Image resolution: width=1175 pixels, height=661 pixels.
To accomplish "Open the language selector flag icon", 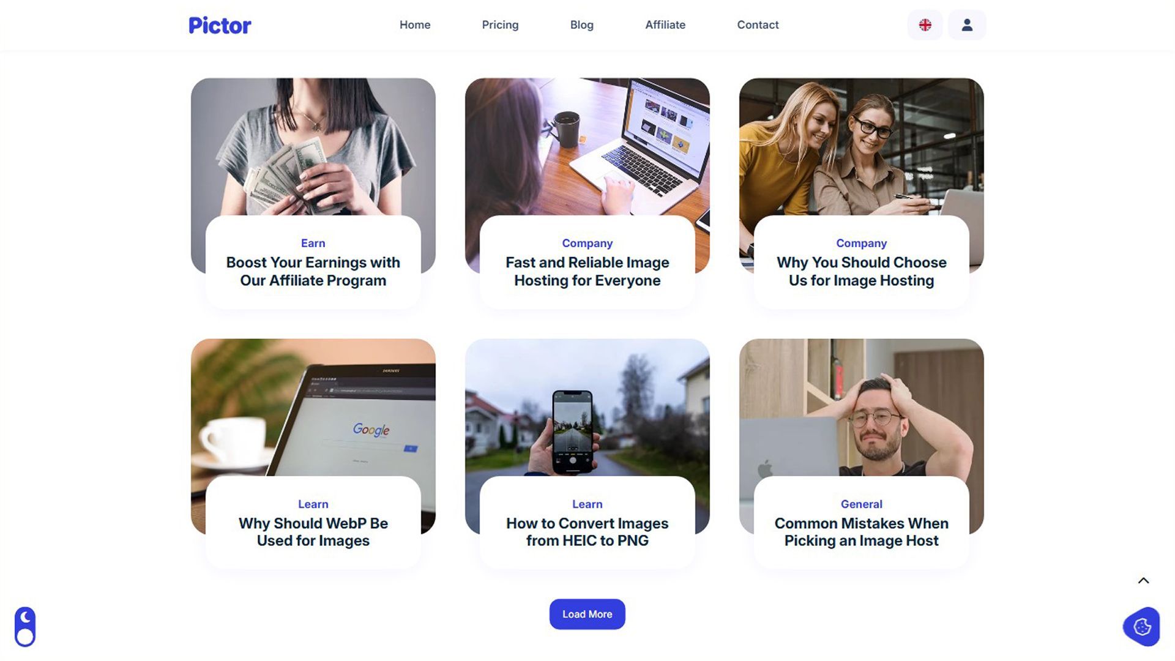I will click(925, 25).
